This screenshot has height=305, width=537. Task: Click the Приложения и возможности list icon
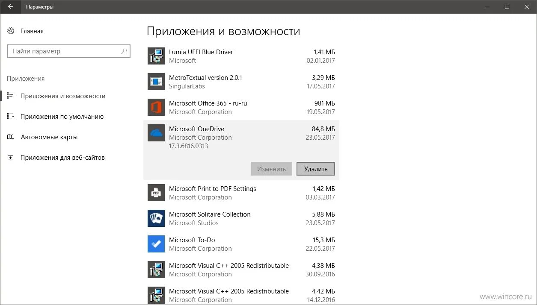click(11, 96)
